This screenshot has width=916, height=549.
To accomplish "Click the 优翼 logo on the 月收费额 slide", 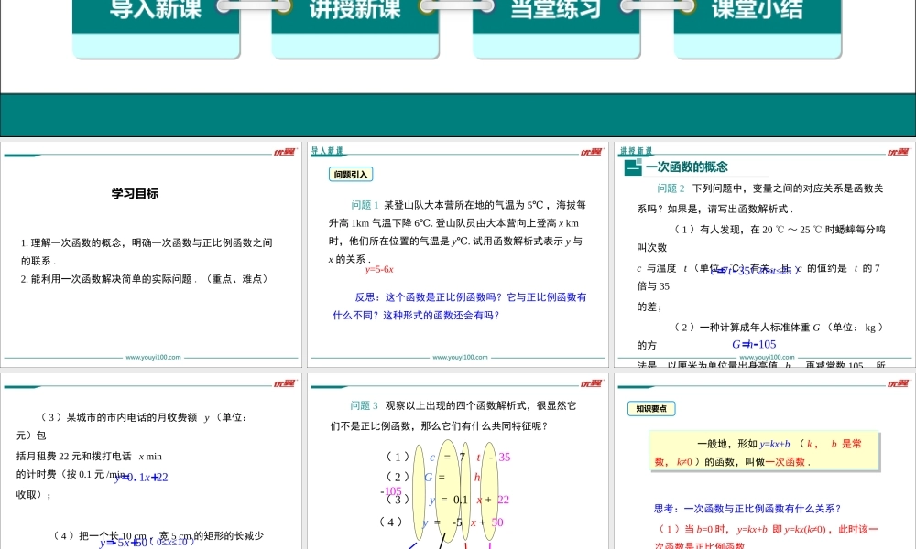I will tap(284, 384).
